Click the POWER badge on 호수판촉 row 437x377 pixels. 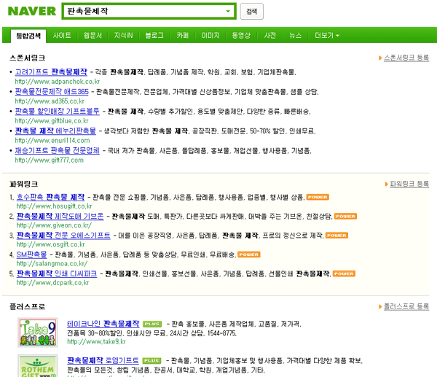[x=318, y=198]
